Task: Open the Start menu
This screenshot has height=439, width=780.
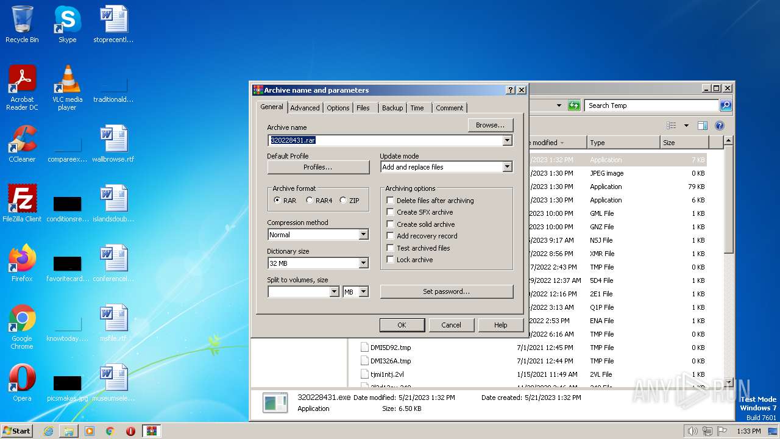Action: pos(16,431)
